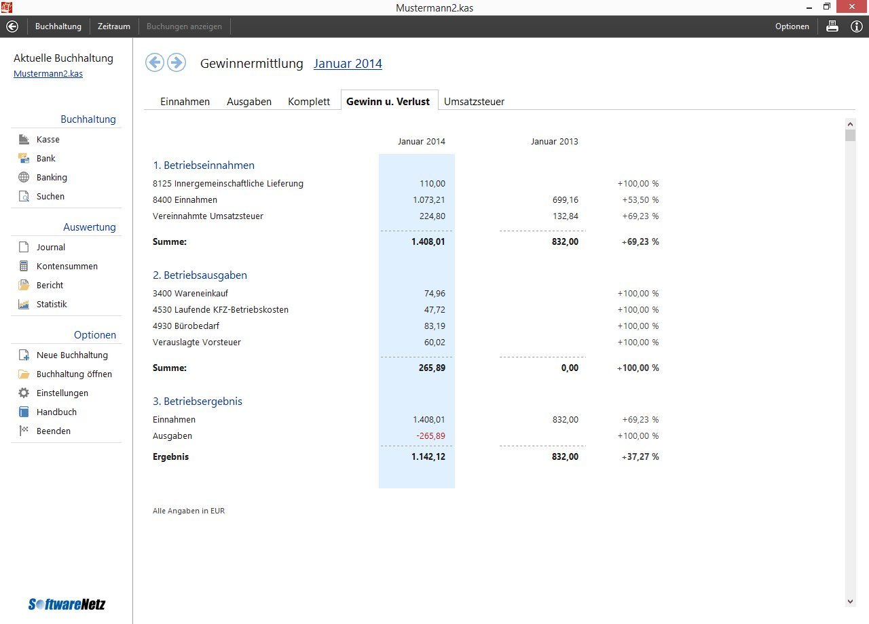Click the Bericht report icon

click(24, 285)
